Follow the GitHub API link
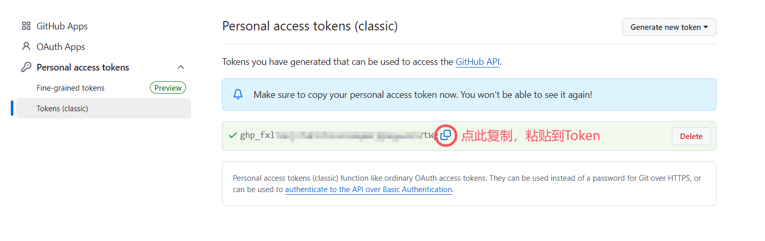765x241 pixels. tap(477, 62)
